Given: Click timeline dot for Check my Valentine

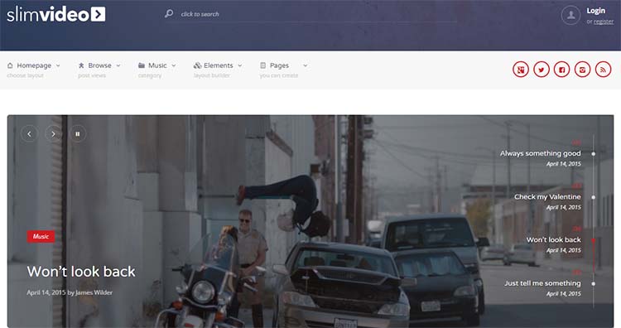Looking at the screenshot, I should point(594,197).
